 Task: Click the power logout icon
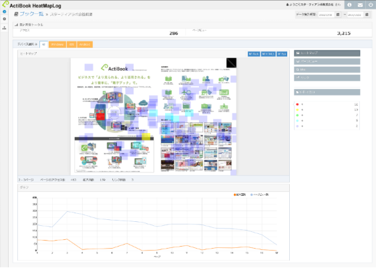(371, 5)
